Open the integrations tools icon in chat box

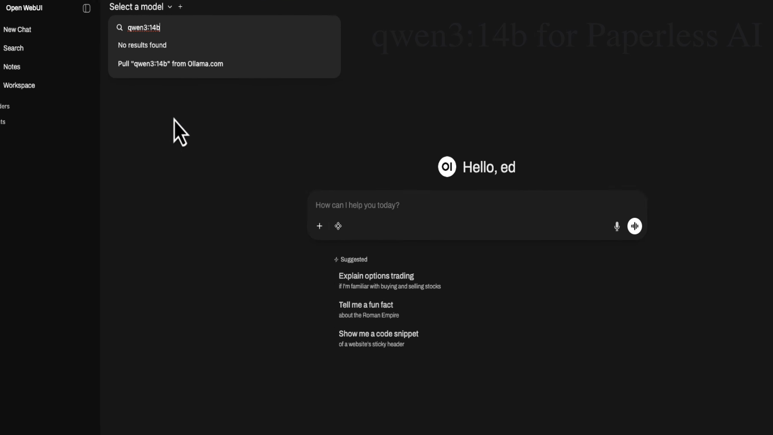tap(338, 226)
